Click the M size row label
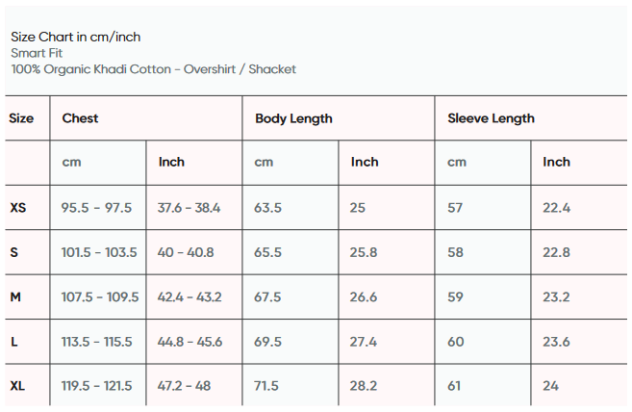Image resolution: width=632 pixels, height=412 pixels. pos(15,297)
